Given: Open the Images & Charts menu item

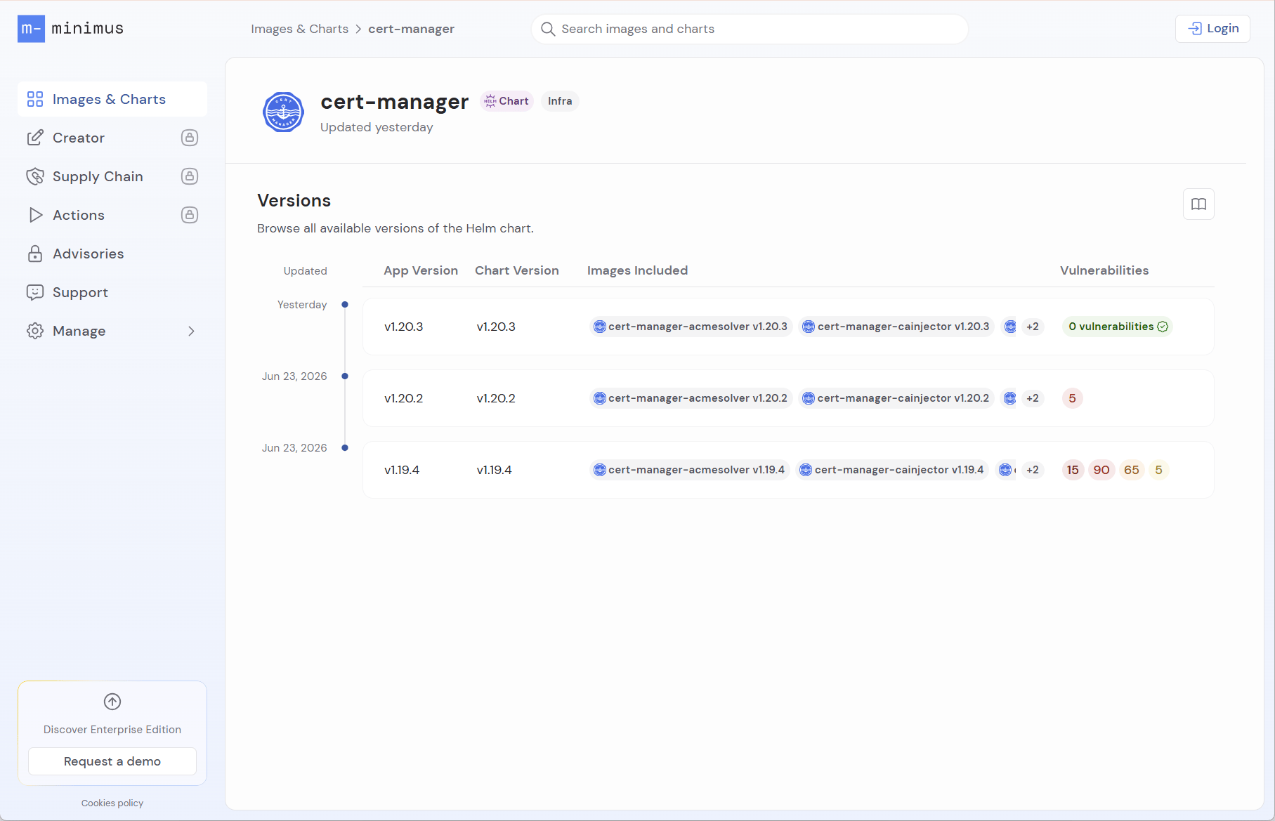Looking at the screenshot, I should click(112, 99).
